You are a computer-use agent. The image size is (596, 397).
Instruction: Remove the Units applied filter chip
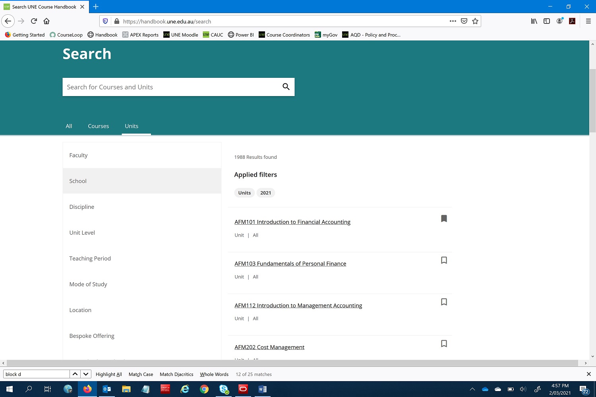pos(244,193)
